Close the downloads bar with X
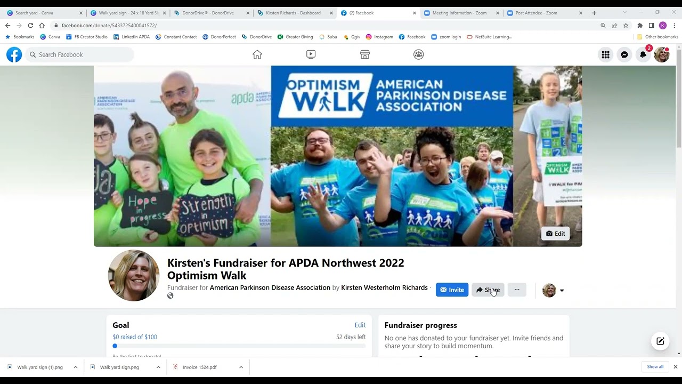Image resolution: width=682 pixels, height=384 pixels. 675,367
